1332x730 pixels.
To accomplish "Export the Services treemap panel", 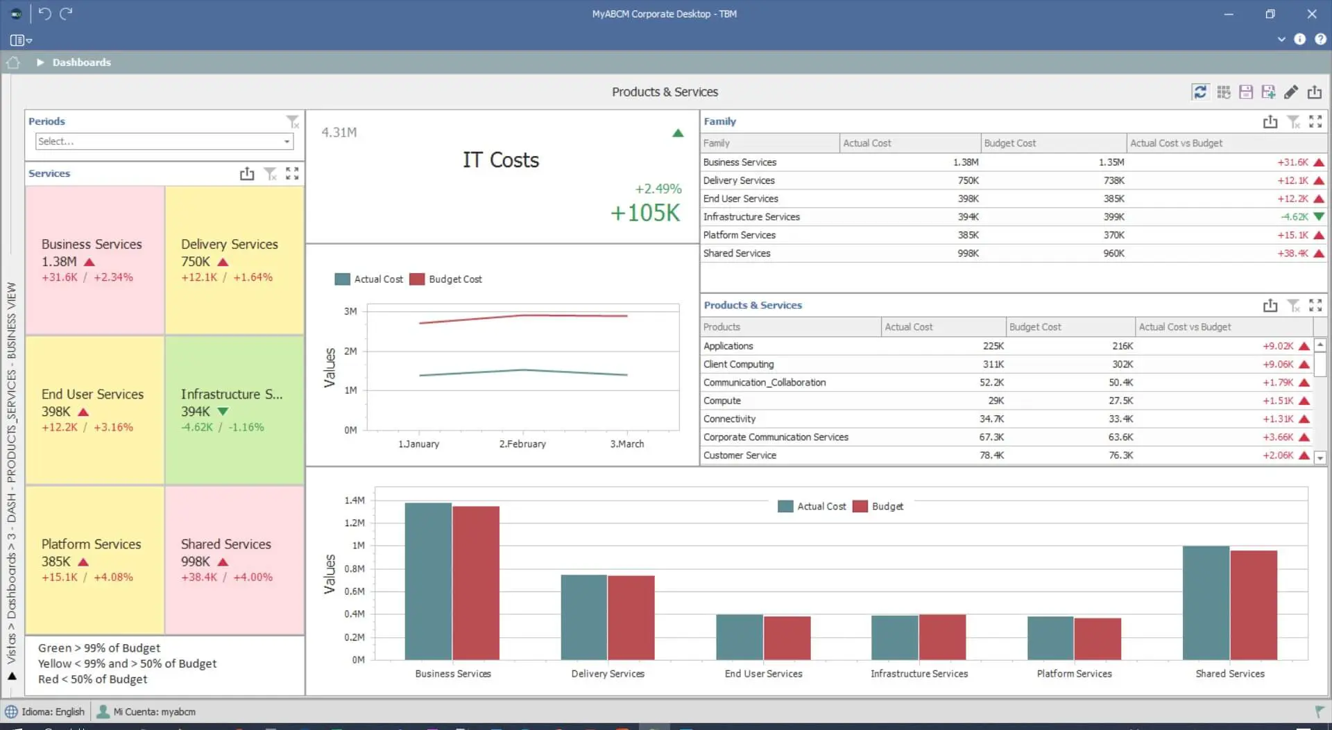I will [247, 174].
